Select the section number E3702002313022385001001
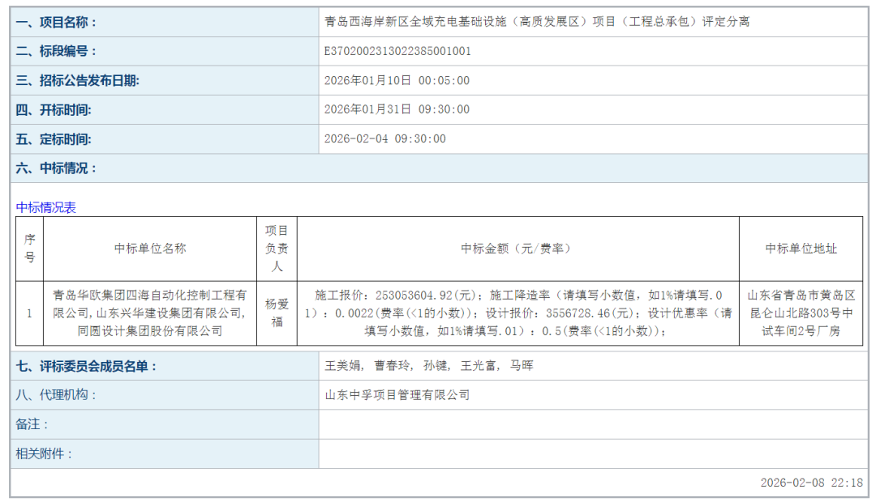 [x=397, y=51]
